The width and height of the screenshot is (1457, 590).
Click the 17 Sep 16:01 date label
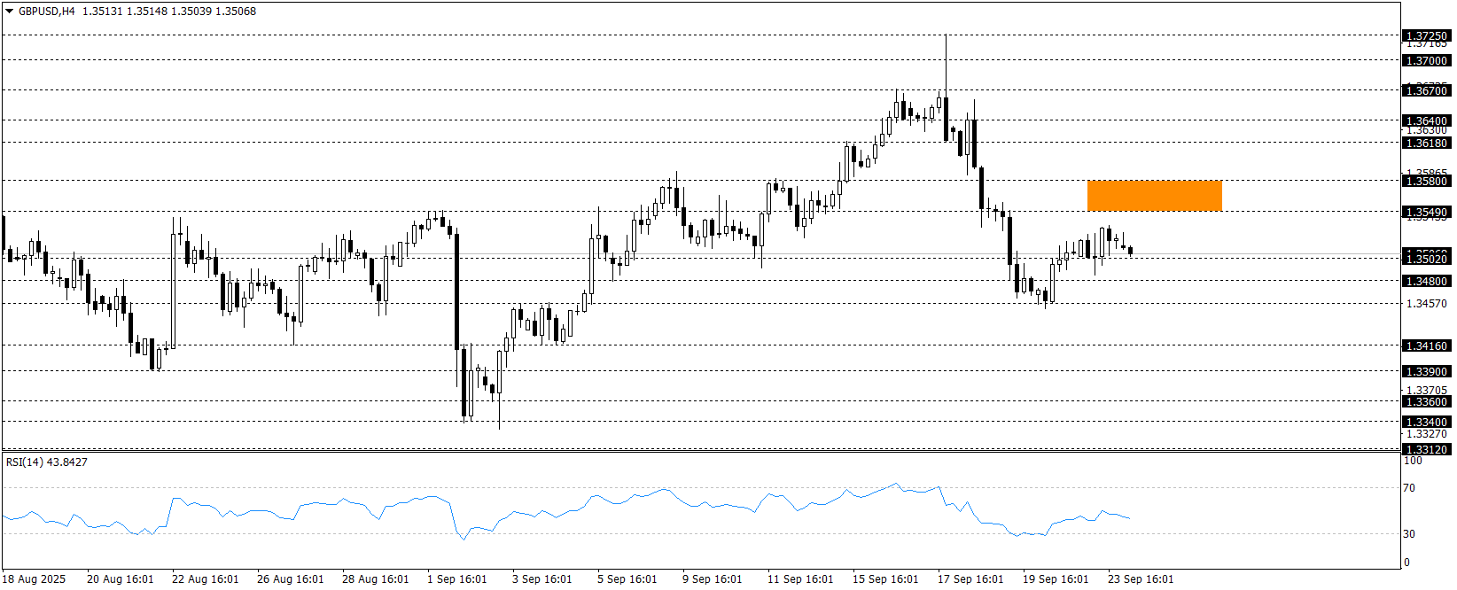pos(970,579)
